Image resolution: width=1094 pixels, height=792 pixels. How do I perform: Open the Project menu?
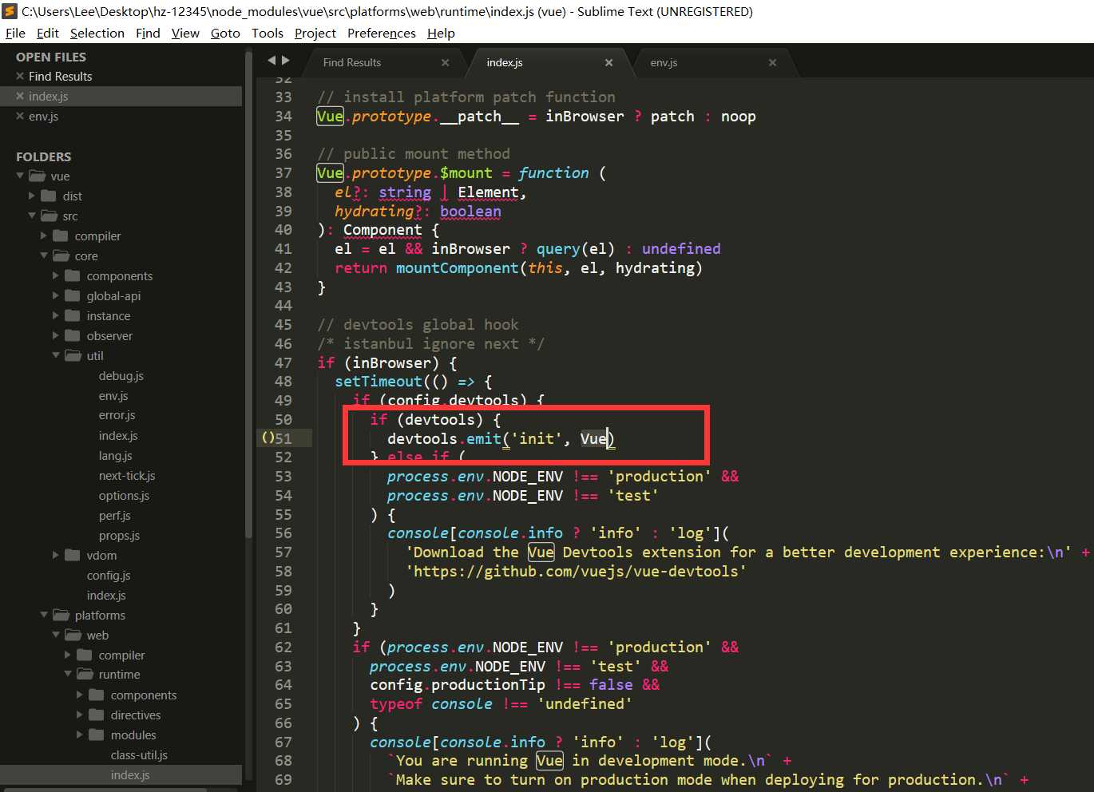click(315, 33)
